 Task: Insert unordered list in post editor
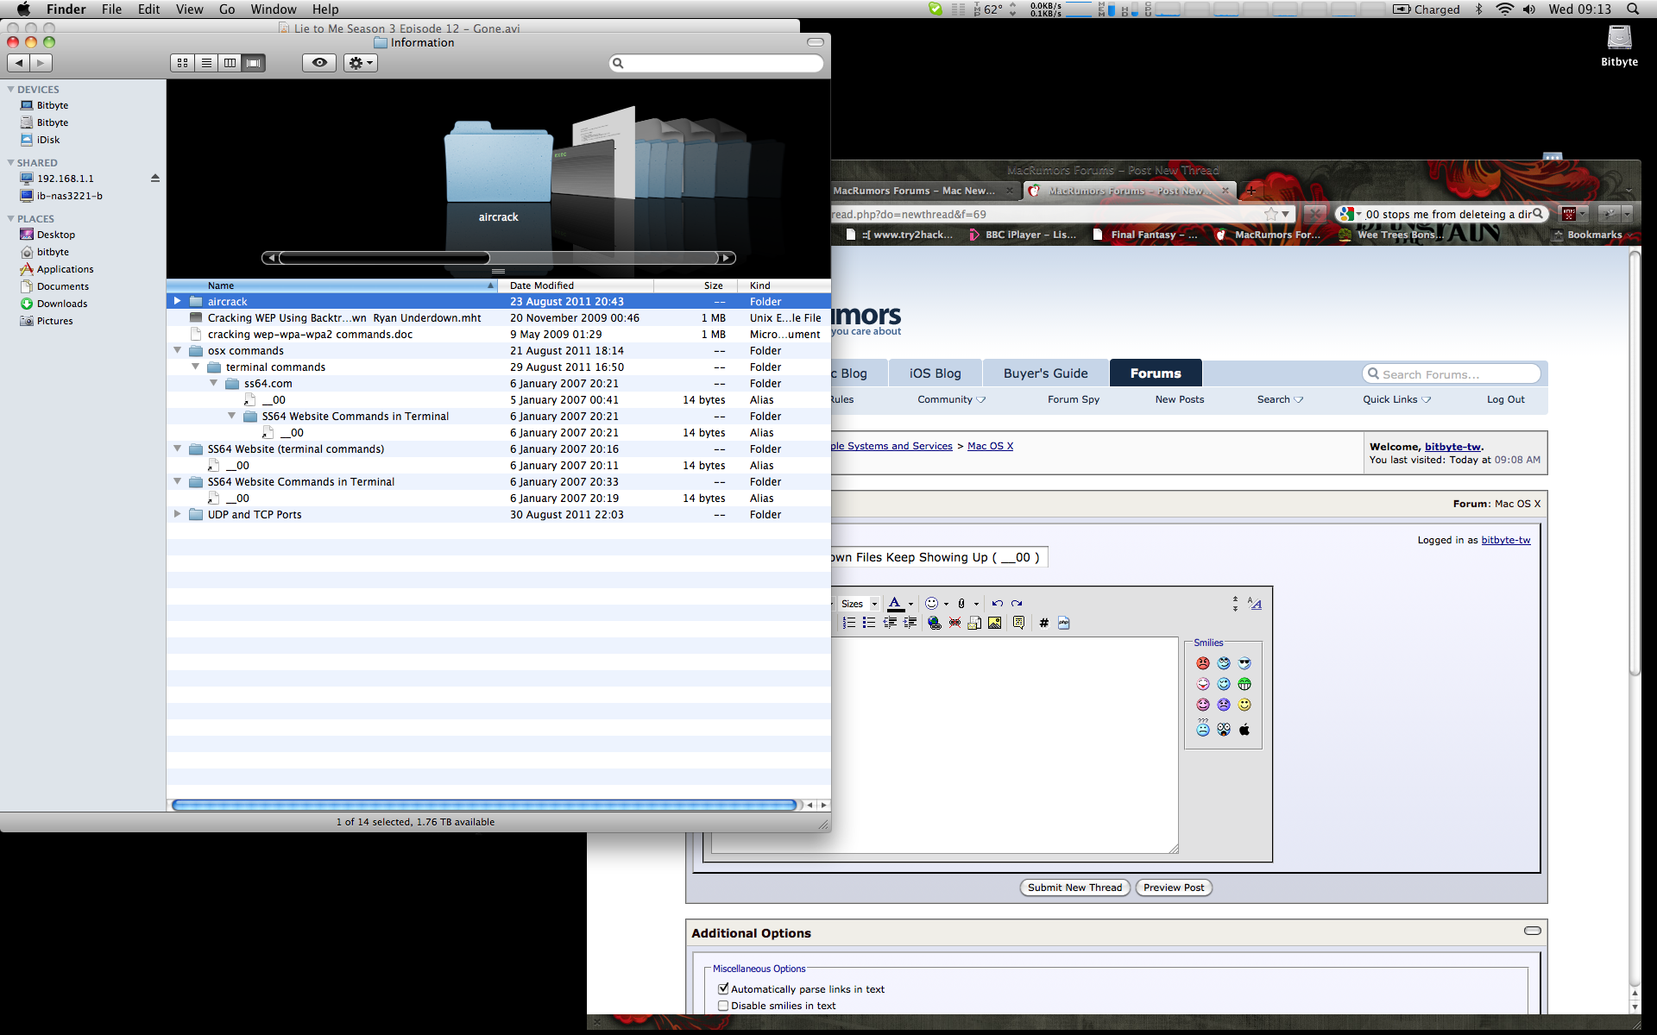(x=869, y=623)
